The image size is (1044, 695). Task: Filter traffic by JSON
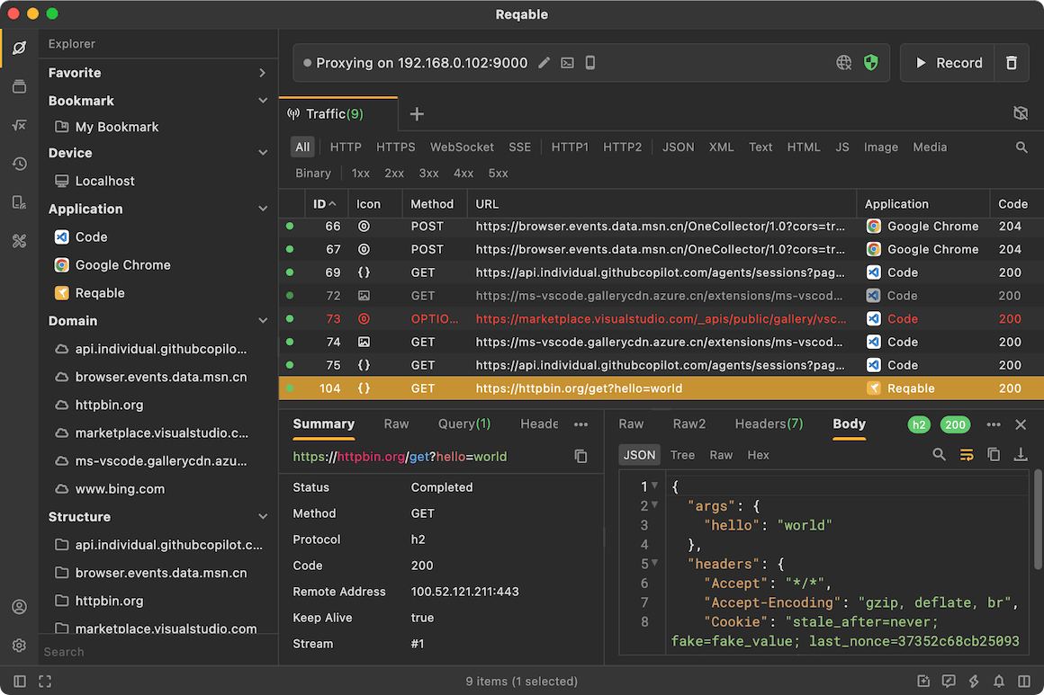tap(678, 147)
